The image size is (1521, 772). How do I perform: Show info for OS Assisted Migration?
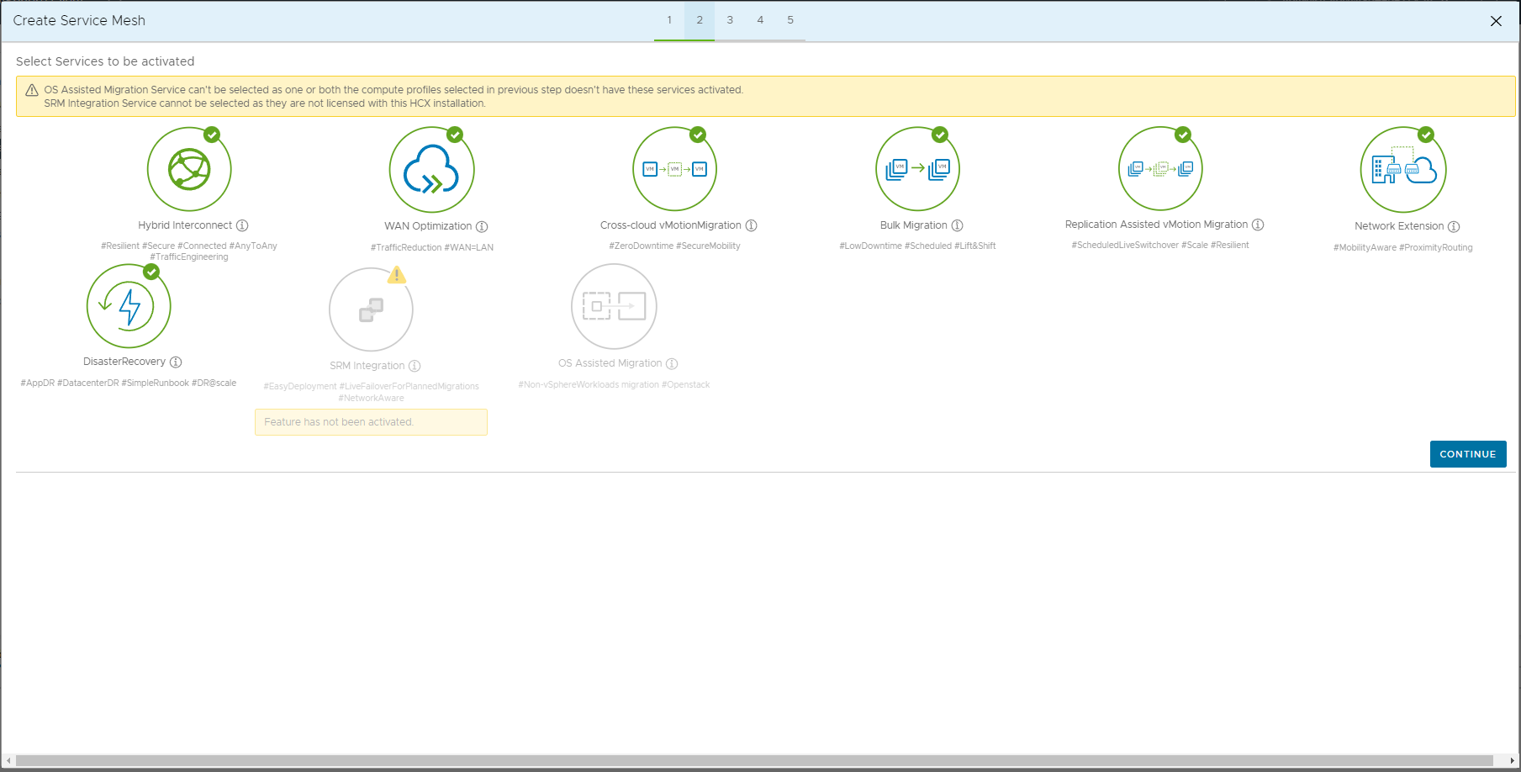point(672,363)
